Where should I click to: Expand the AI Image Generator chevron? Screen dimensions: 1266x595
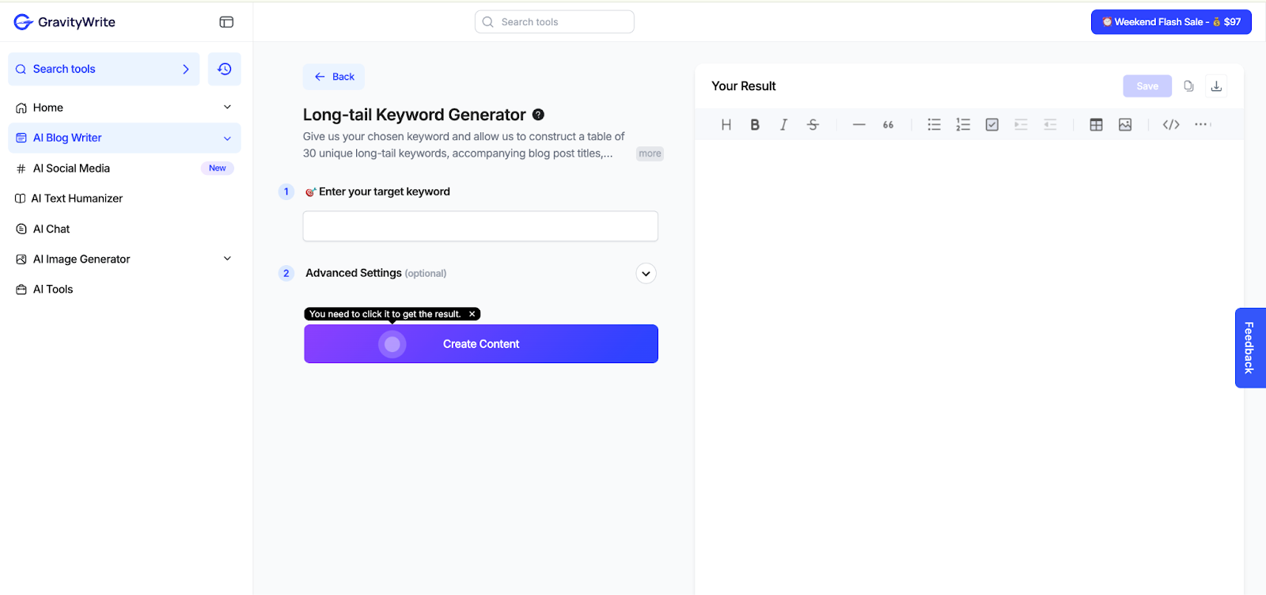[x=227, y=259]
